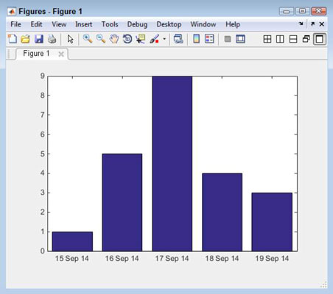333x294 pixels.
Task: Choose the tile layout grid icon
Action: (267, 39)
